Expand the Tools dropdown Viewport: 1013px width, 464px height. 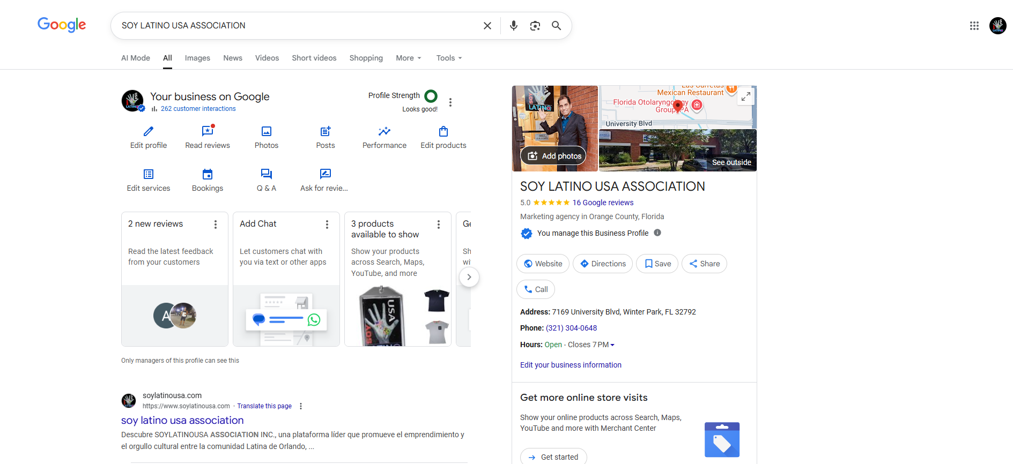(x=449, y=58)
